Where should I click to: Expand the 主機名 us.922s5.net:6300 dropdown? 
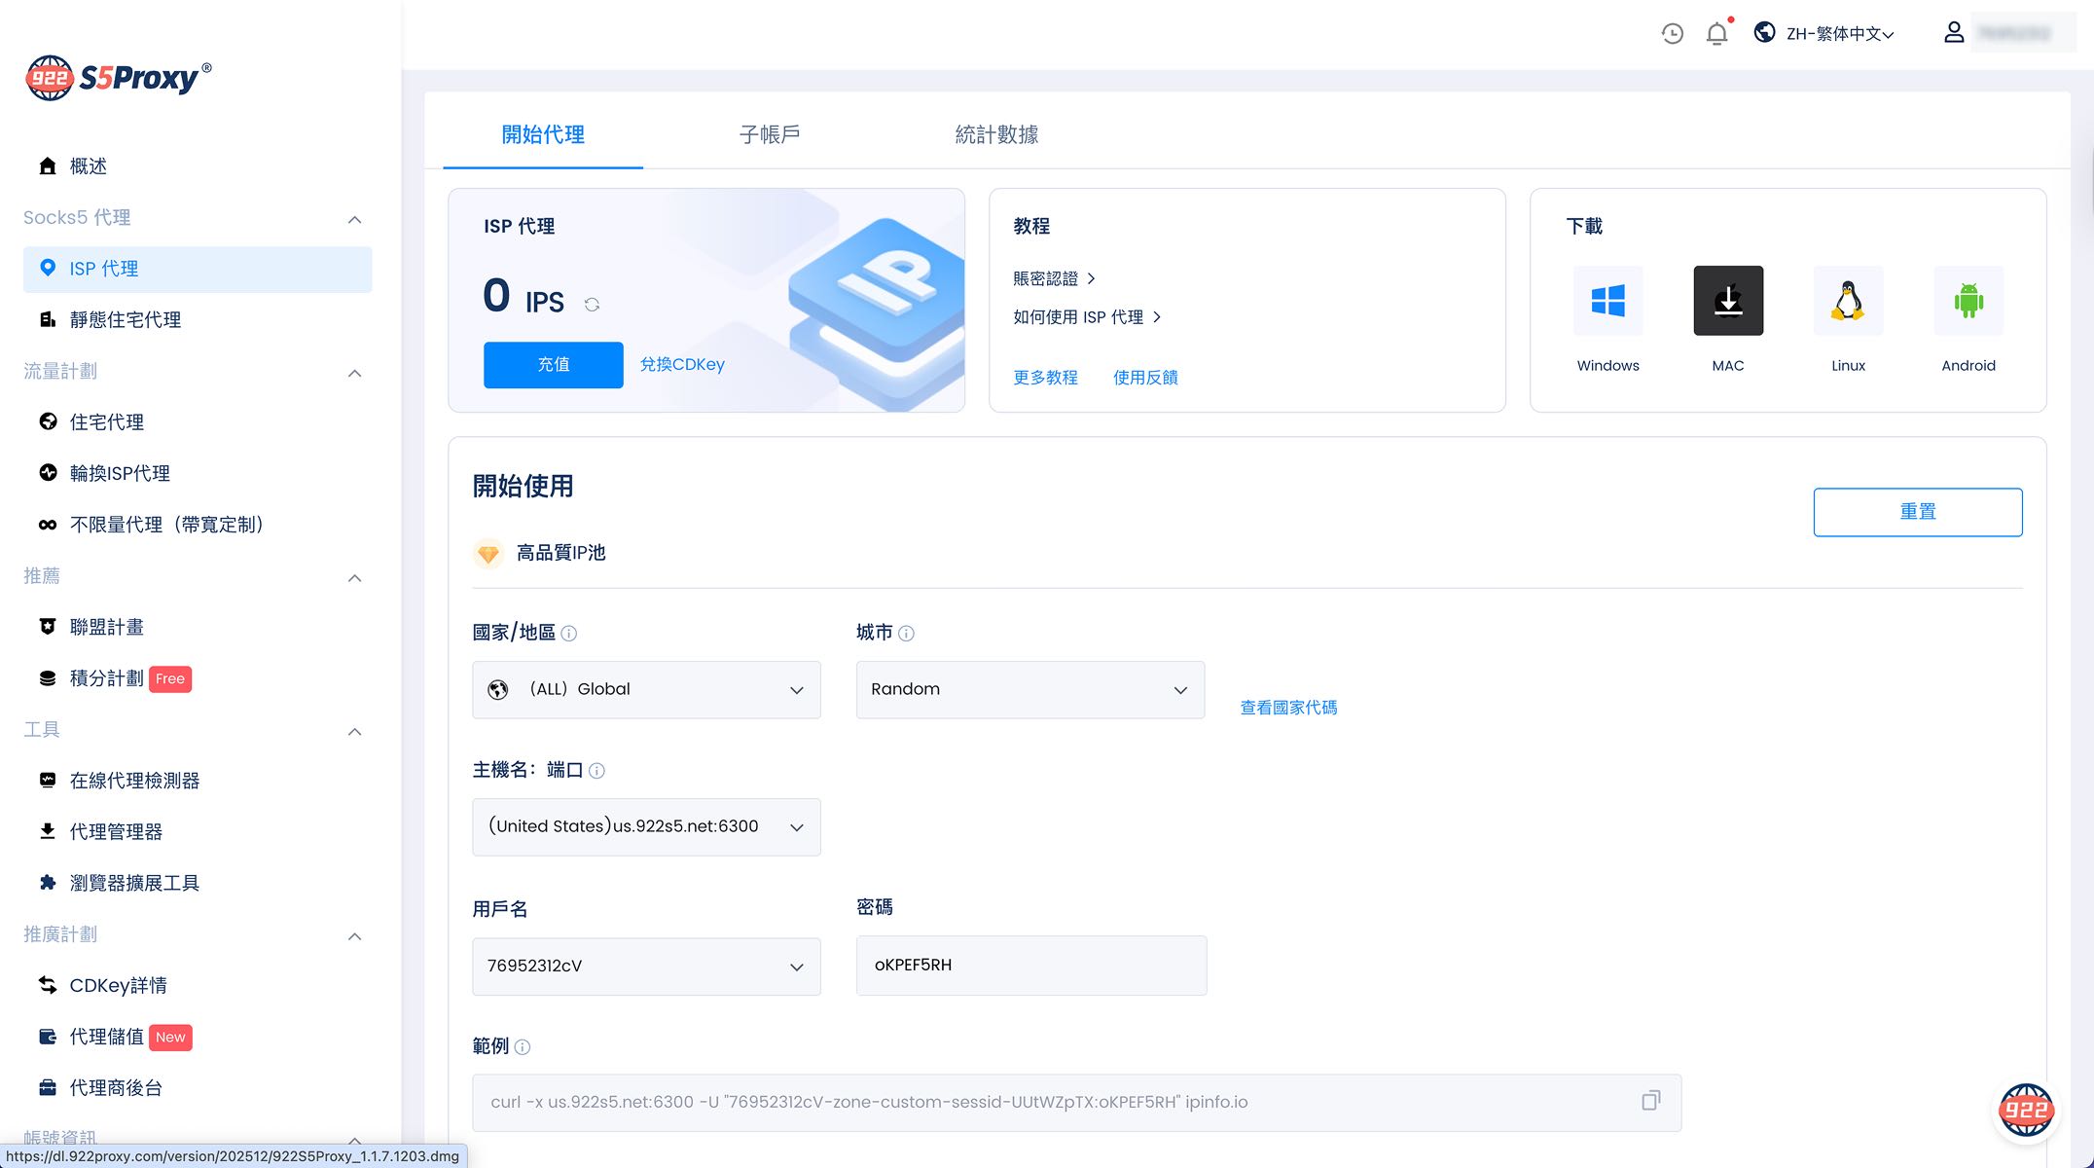(x=646, y=827)
